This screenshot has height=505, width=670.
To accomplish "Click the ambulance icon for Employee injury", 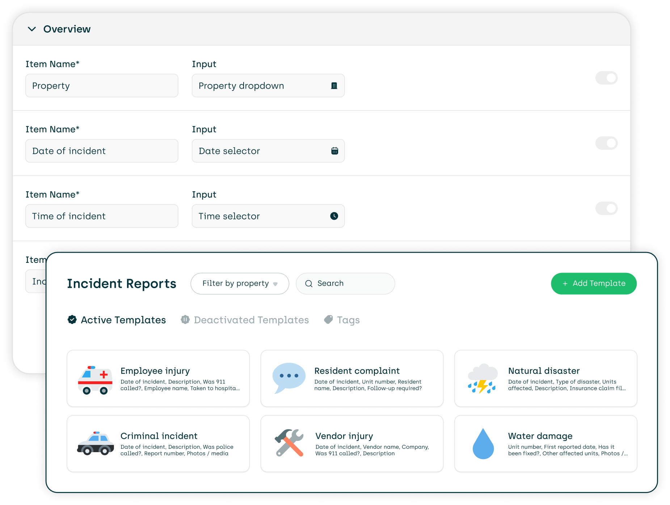I will pyautogui.click(x=95, y=380).
